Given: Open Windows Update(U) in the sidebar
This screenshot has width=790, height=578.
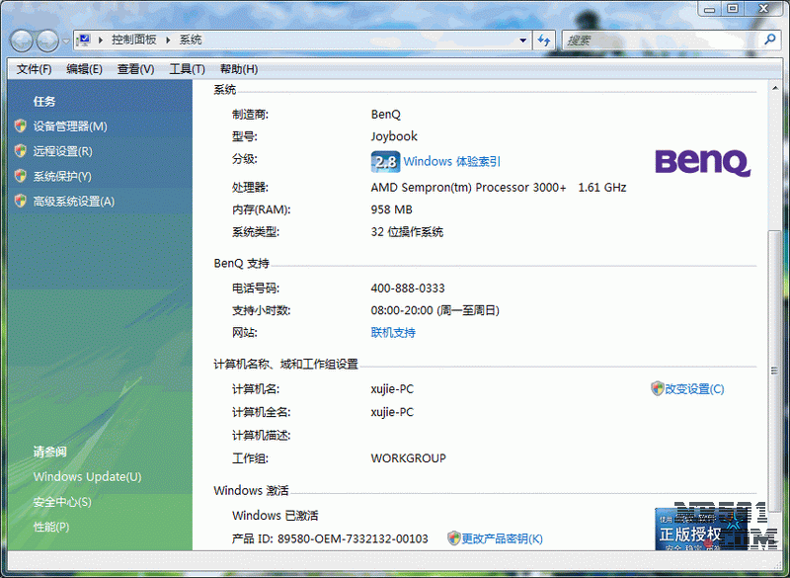Looking at the screenshot, I should (x=87, y=477).
